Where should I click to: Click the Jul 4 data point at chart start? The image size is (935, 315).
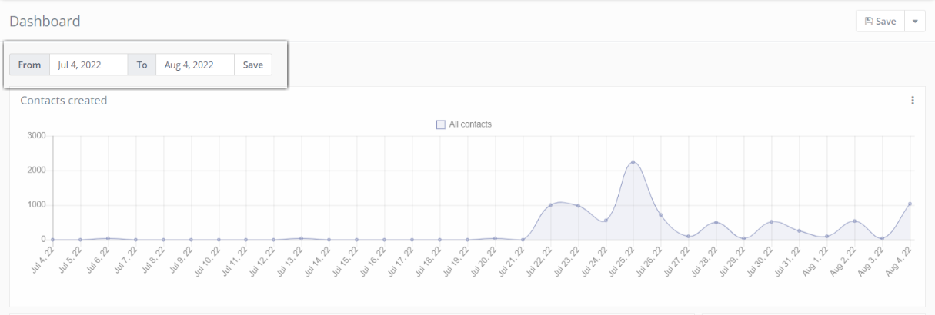(x=52, y=240)
